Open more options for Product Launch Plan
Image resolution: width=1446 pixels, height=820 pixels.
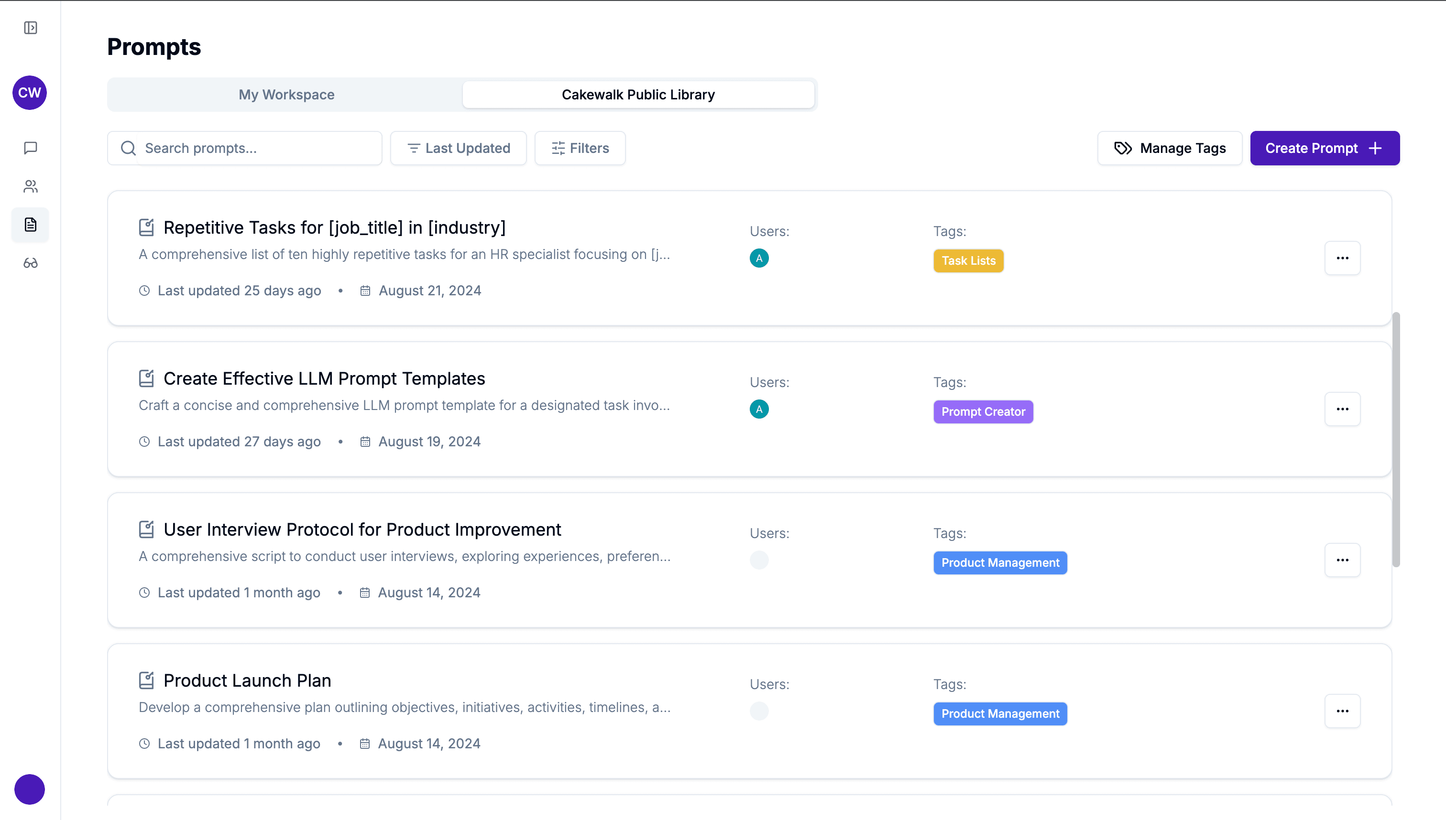click(x=1342, y=711)
